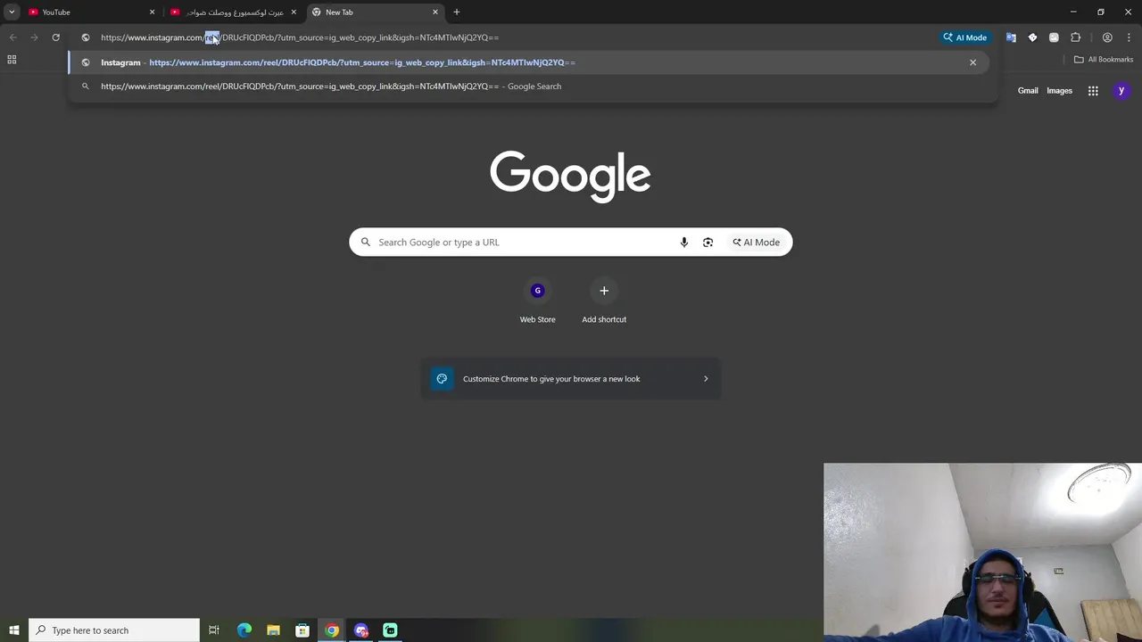The image size is (1142, 642).
Task: Open the Google Translate extension icon
Action: click(x=1011, y=37)
